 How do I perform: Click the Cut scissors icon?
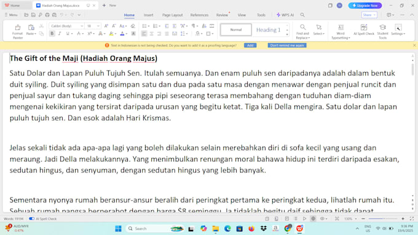(x=41, y=26)
